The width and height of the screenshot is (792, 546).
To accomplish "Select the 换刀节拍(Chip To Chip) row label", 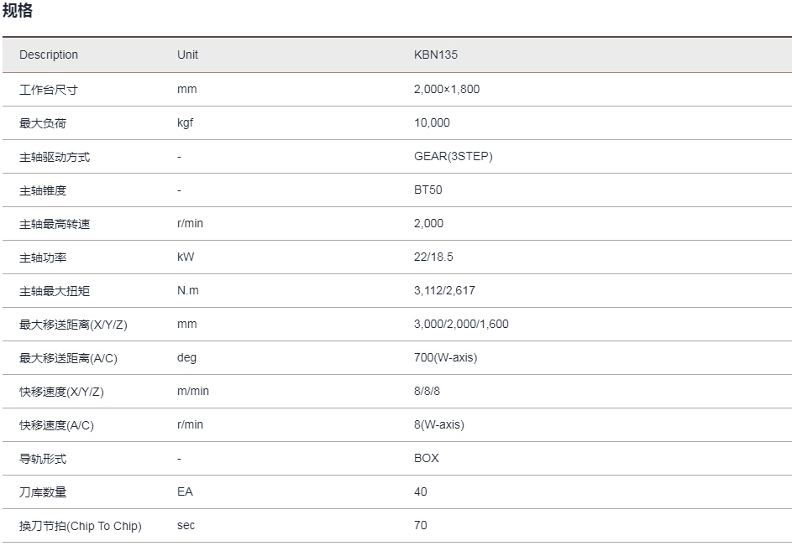I will coord(81,526).
